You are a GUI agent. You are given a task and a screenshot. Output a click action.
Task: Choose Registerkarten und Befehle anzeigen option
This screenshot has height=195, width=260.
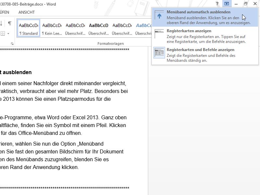(205, 55)
